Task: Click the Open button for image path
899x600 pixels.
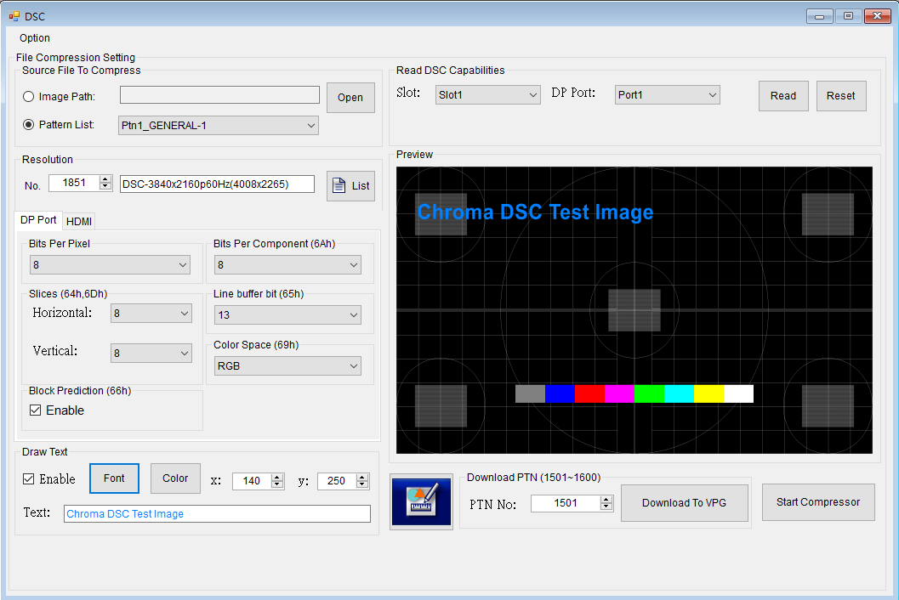Action: click(x=350, y=98)
